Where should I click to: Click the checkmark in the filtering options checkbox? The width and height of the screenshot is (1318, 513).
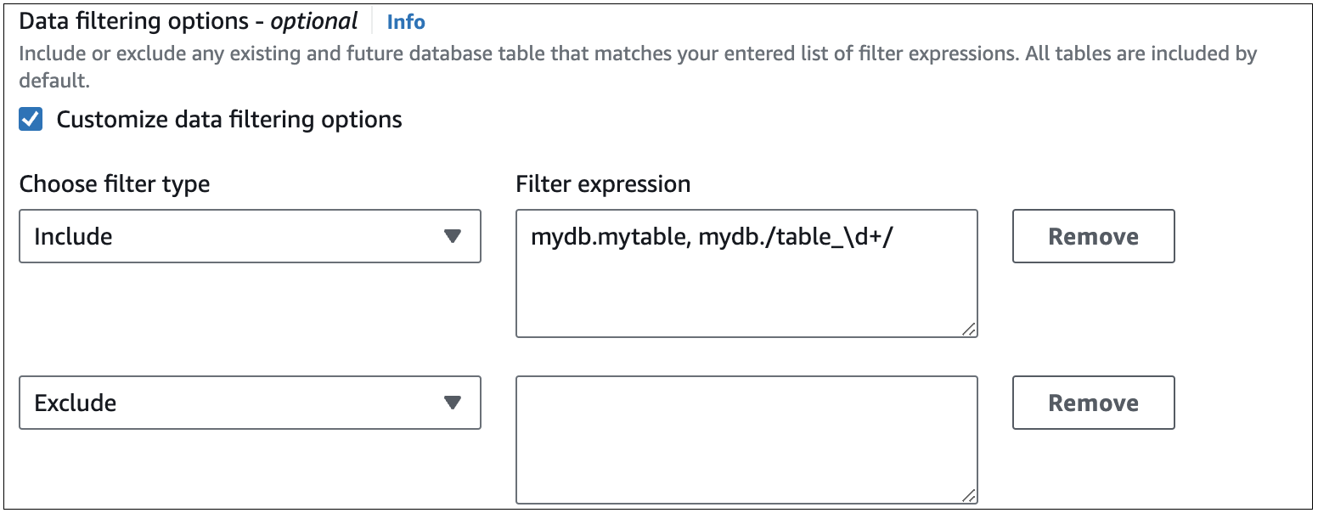tap(31, 119)
